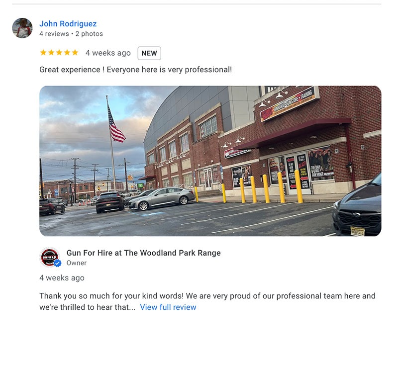
Task: Click the fifth gold rating star
Action: click(x=75, y=53)
